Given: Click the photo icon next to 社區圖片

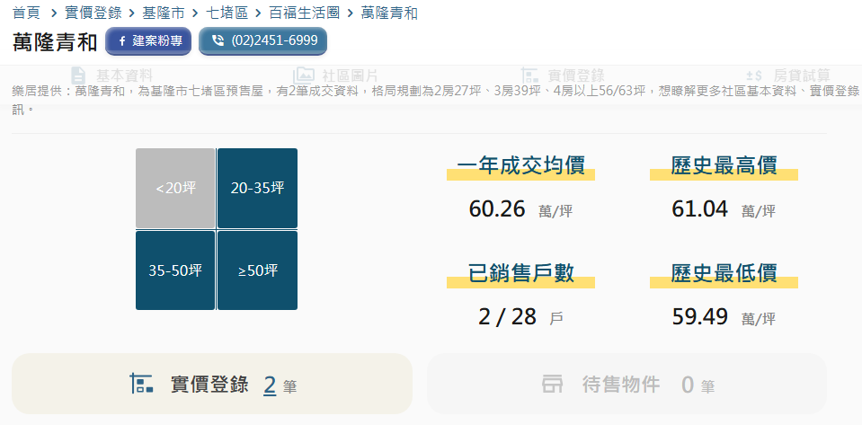Looking at the screenshot, I should (x=304, y=75).
